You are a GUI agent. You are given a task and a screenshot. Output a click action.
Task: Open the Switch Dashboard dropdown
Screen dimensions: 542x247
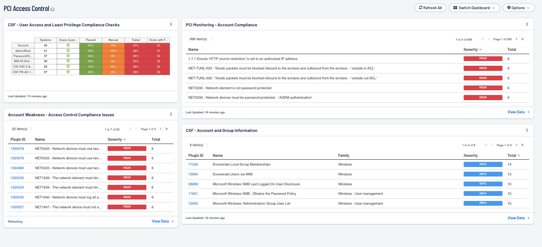click(x=474, y=8)
